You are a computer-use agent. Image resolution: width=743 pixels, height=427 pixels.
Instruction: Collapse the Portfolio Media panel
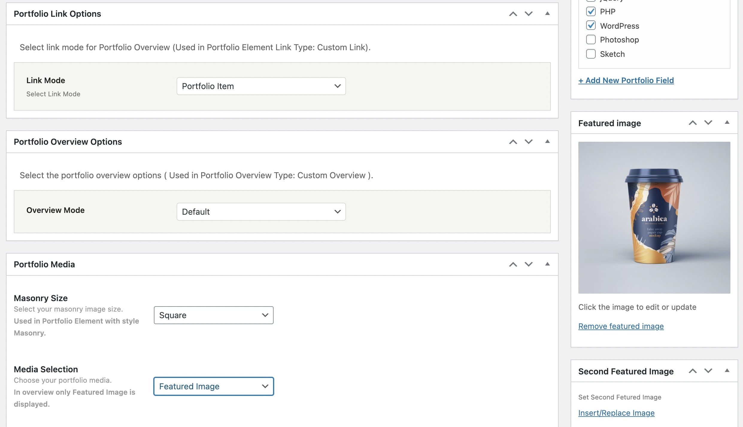pos(547,264)
